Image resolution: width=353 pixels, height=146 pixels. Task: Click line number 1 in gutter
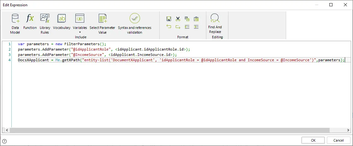click(x=9, y=44)
